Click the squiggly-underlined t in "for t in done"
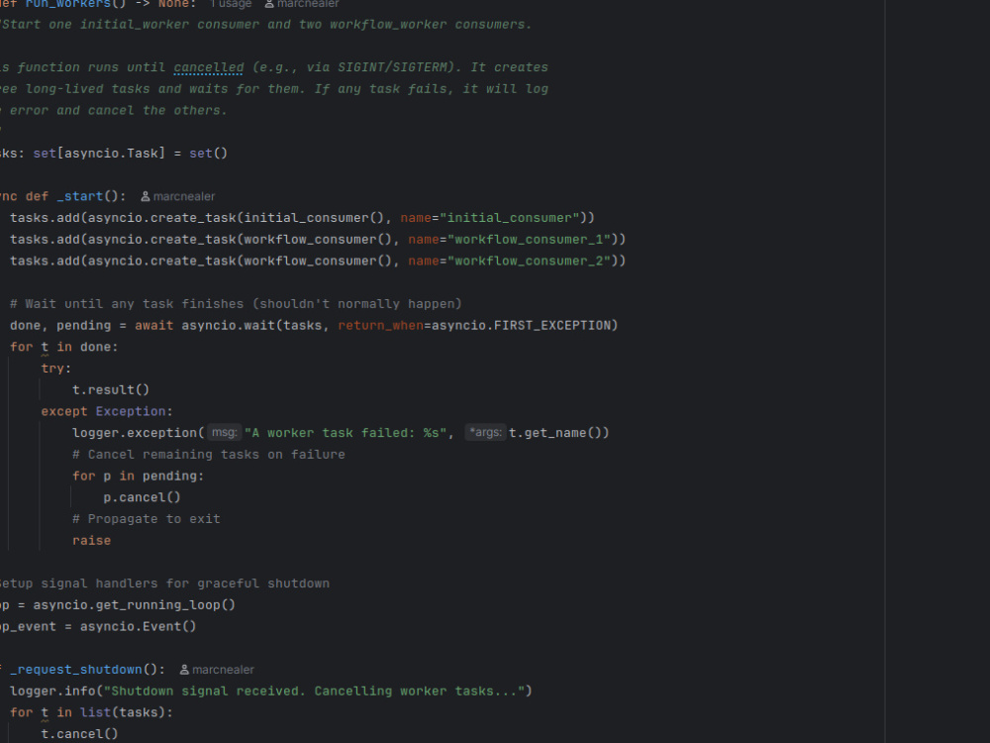This screenshot has height=743, width=990. [45, 348]
